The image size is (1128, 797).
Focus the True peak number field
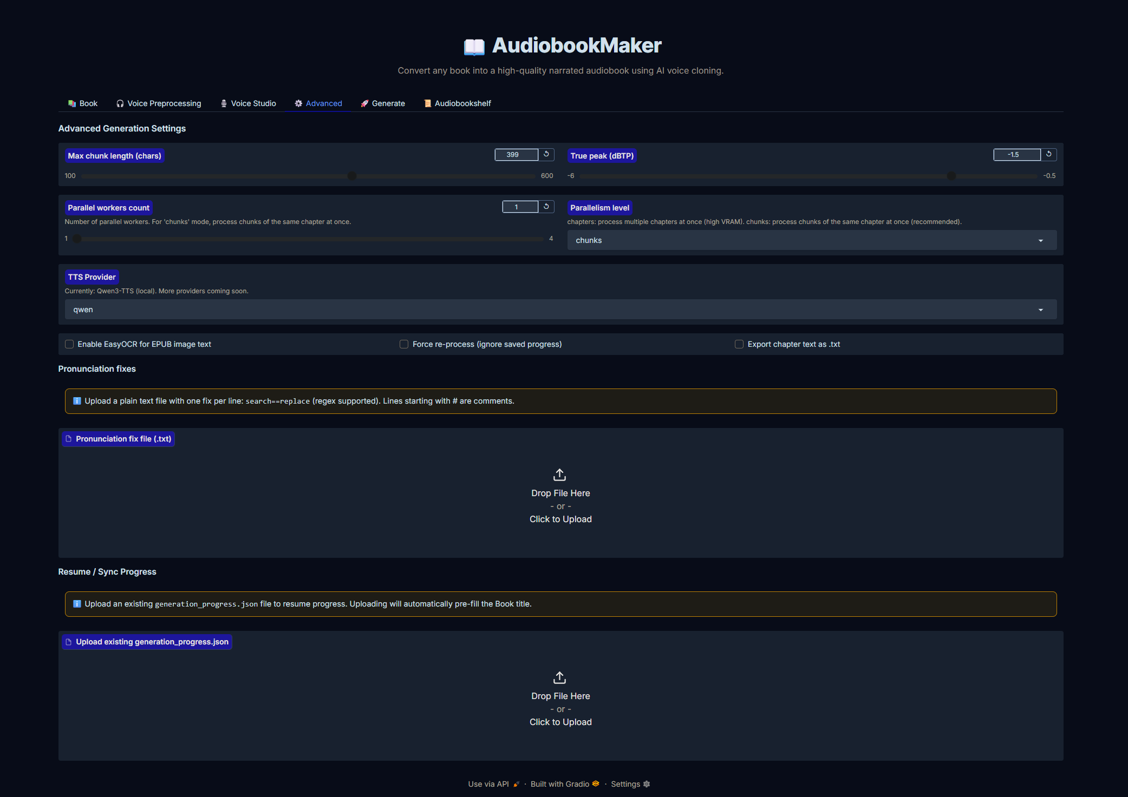(x=1016, y=155)
